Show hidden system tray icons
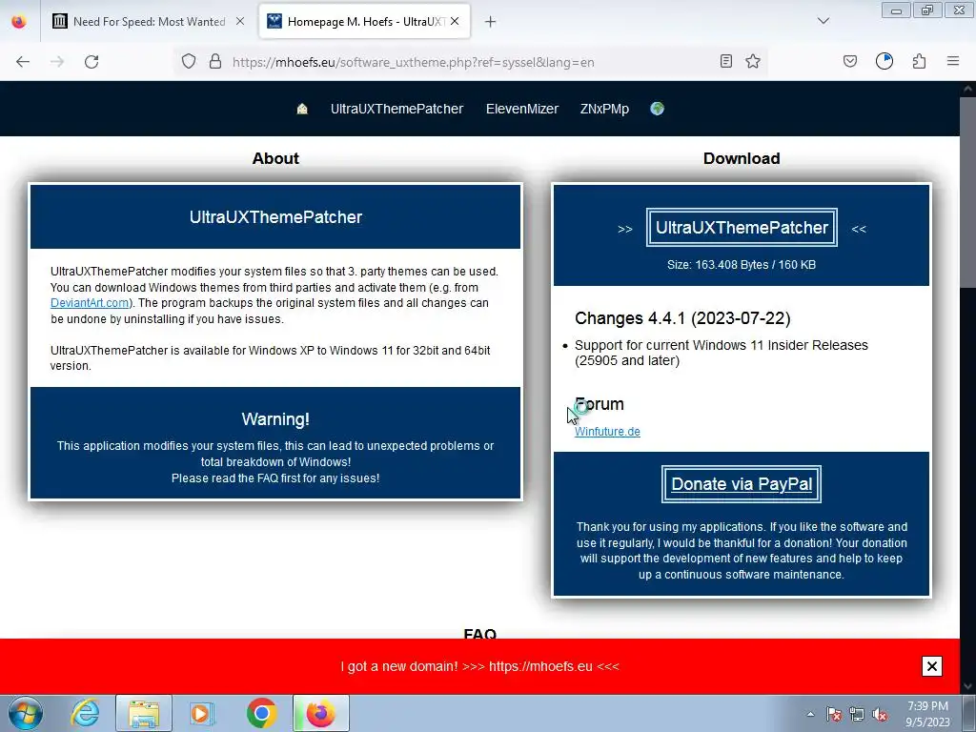The height and width of the screenshot is (732, 976). point(810,714)
